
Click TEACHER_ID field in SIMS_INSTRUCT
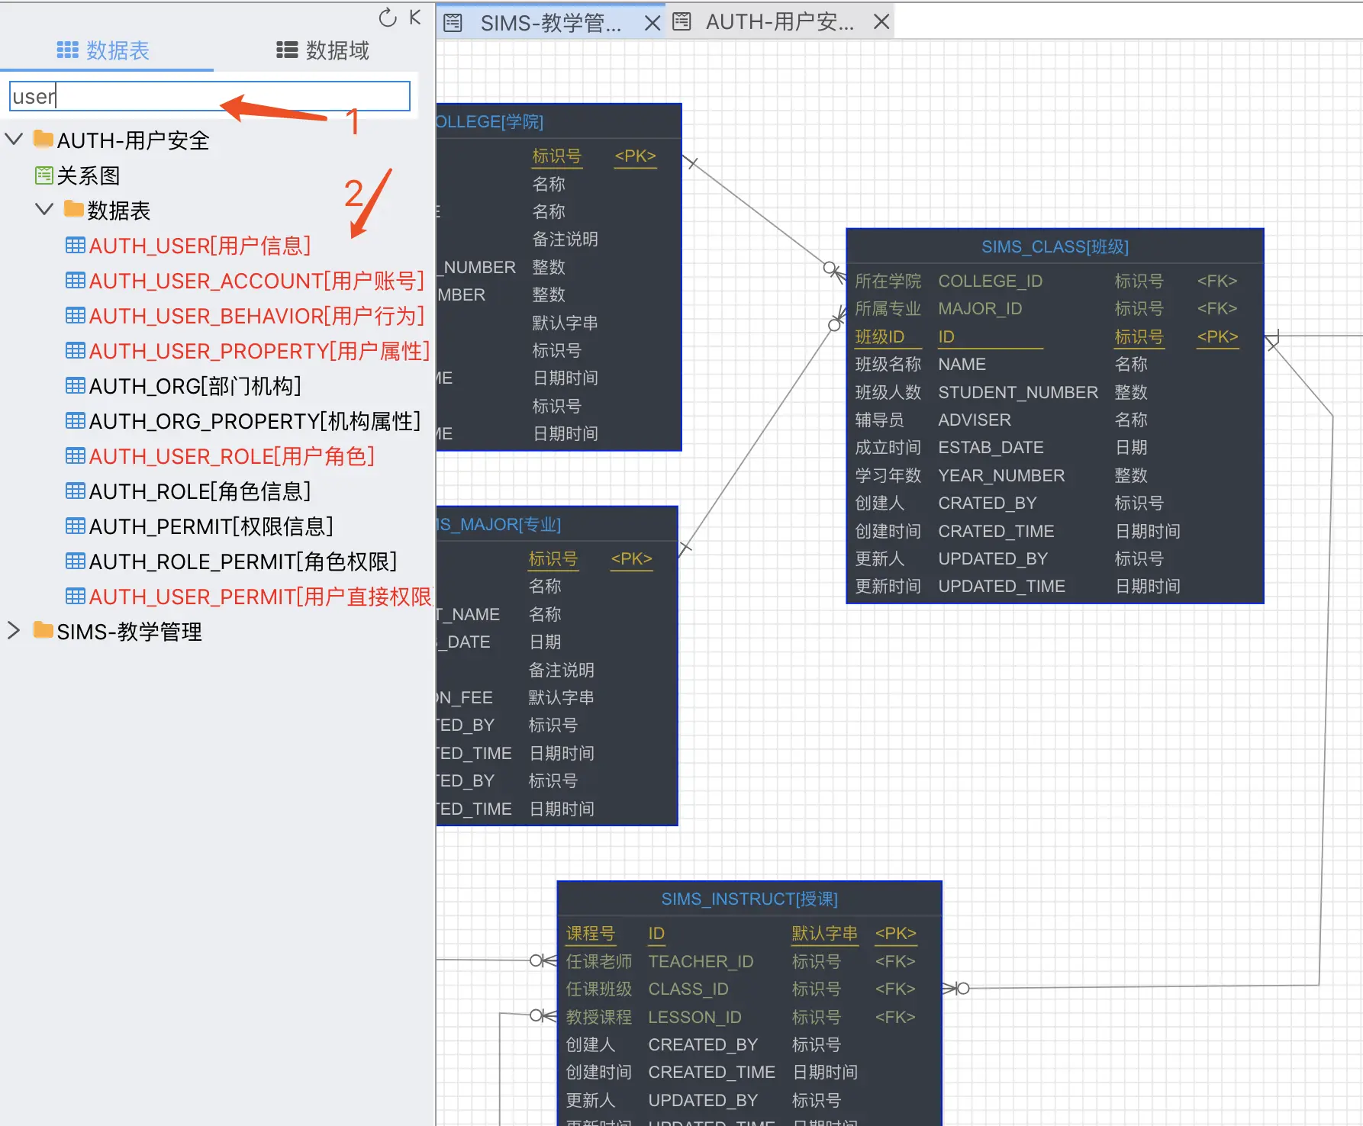pos(701,961)
